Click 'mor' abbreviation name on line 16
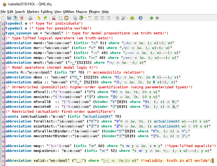 tap(37, 48)
